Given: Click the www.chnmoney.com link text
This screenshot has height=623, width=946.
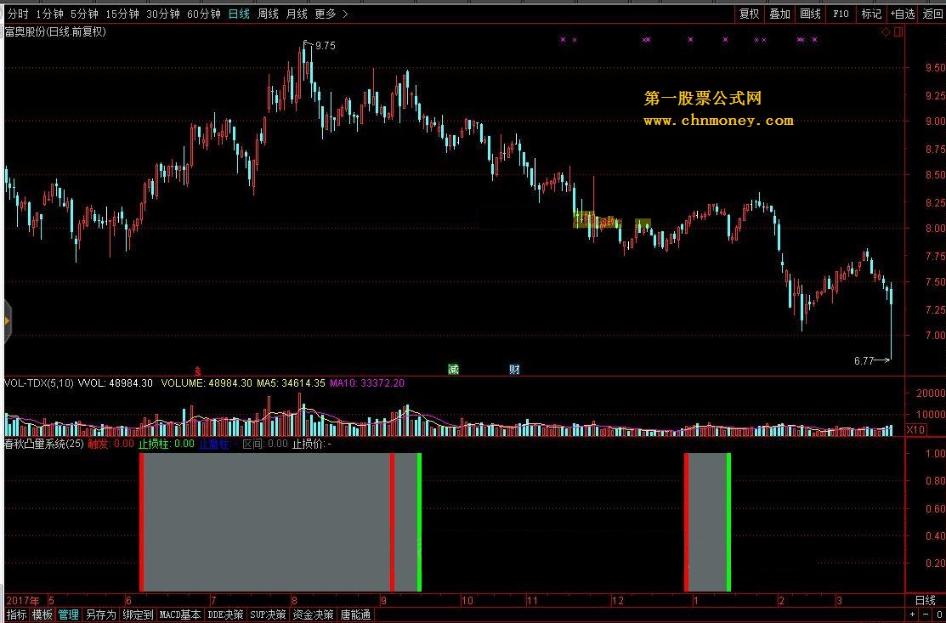Looking at the screenshot, I should coord(718,120).
